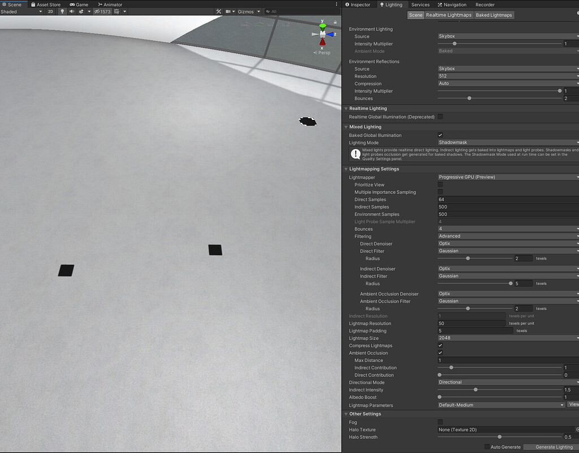Enable Realtime Global Illumination (Deprecated)

click(439, 117)
